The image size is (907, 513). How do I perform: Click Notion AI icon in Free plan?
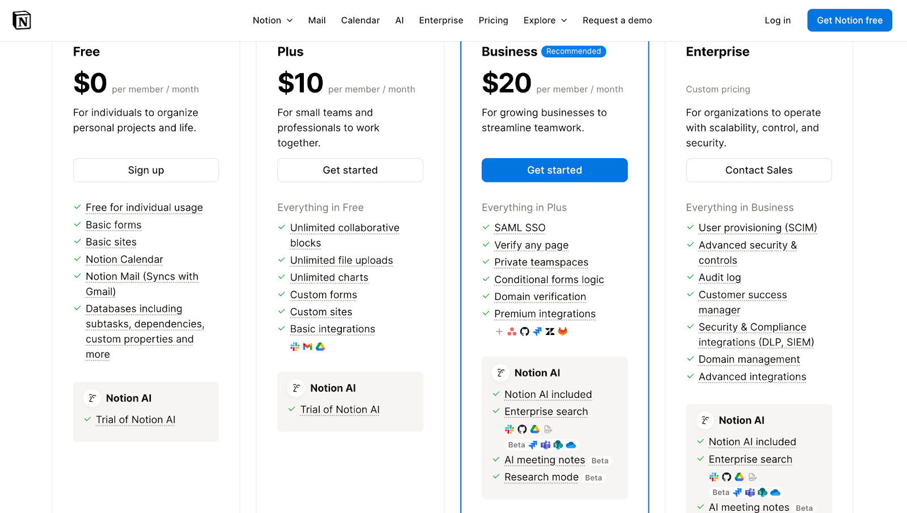[92, 398]
